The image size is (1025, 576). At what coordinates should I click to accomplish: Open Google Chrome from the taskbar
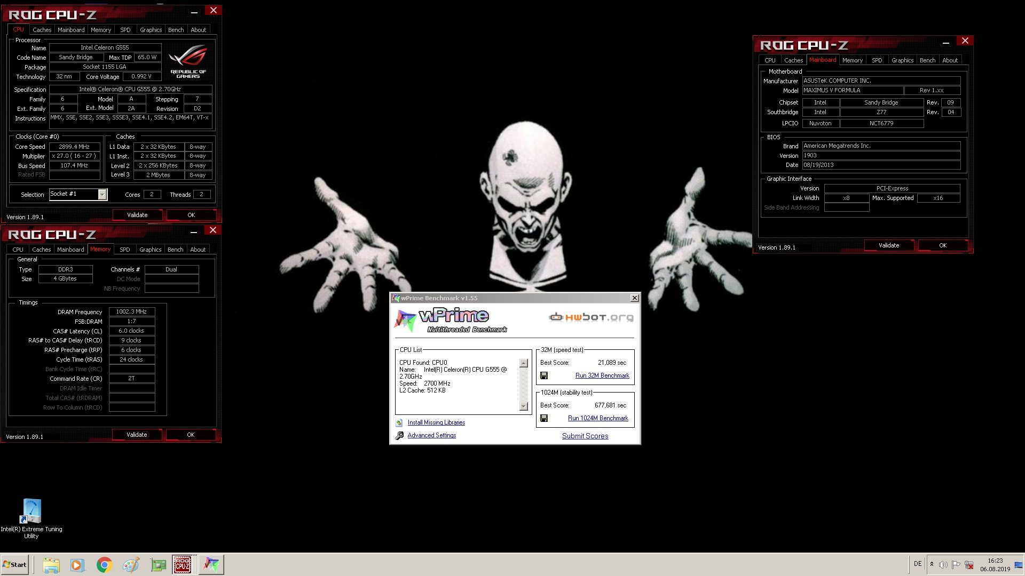(x=104, y=565)
